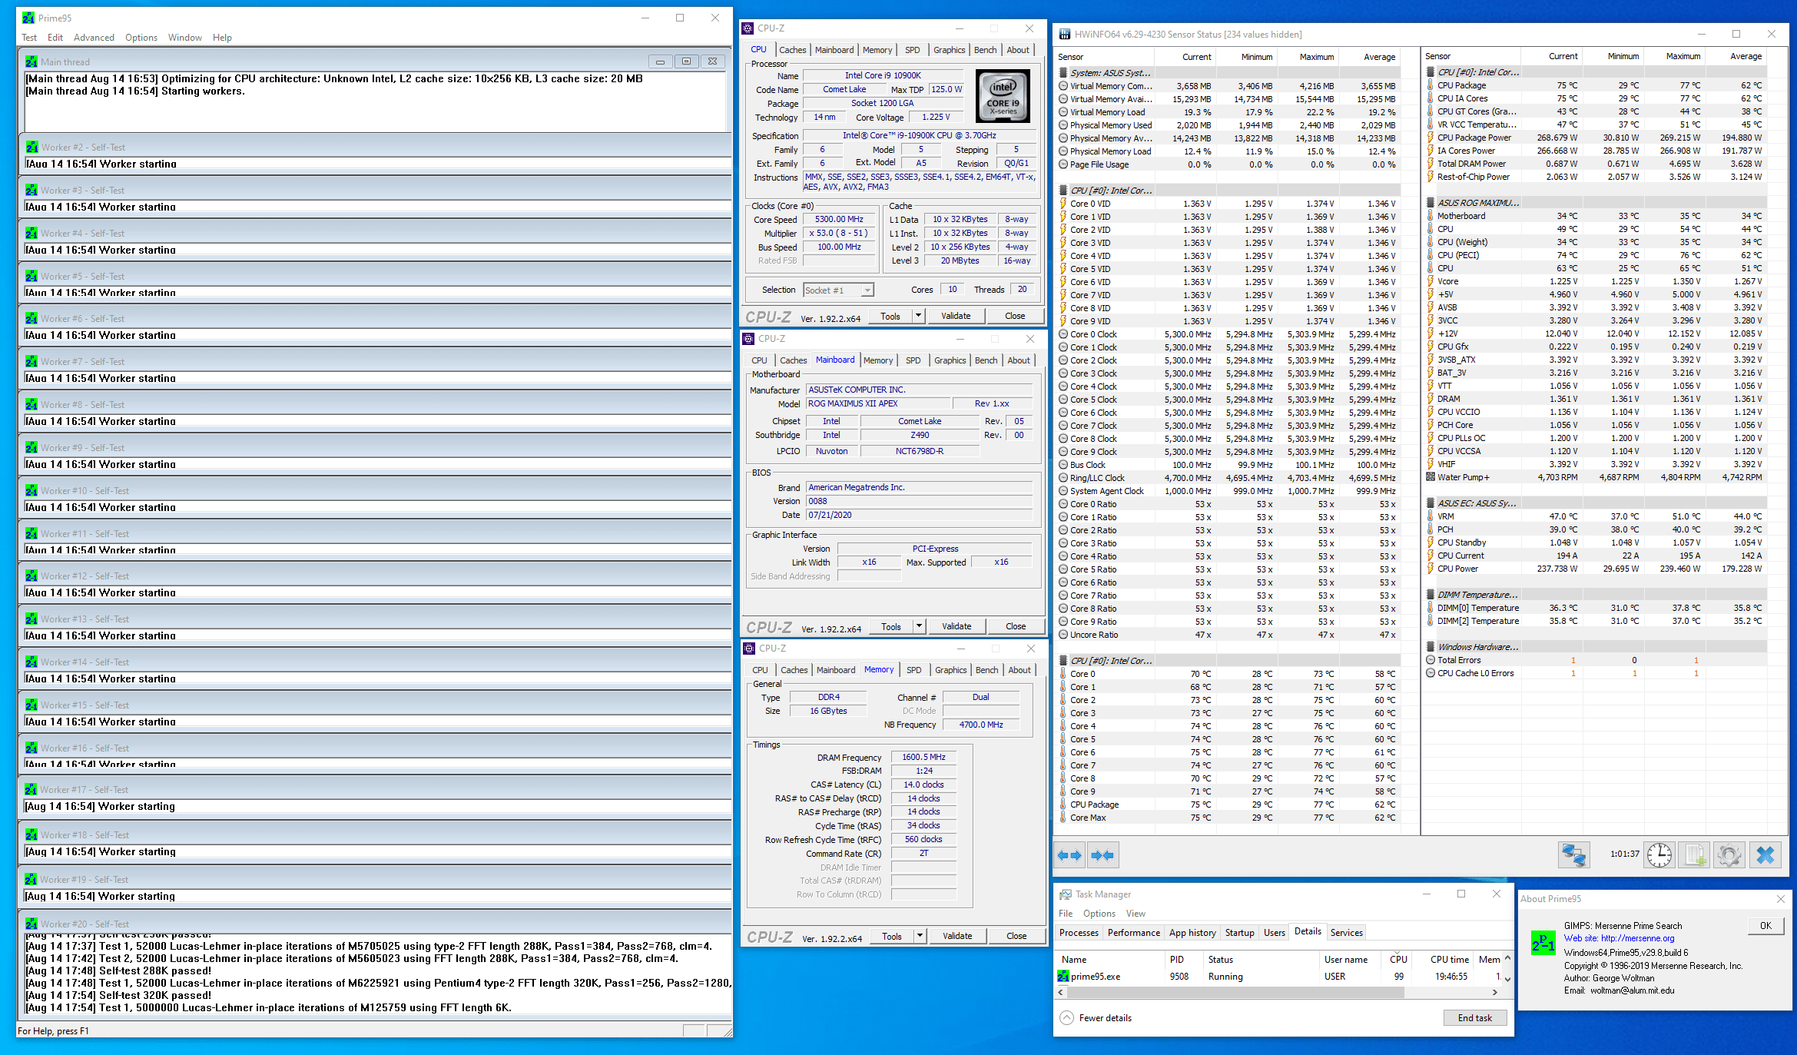This screenshot has width=1797, height=1055.
Task: Click Worker #10 Self-Test window icon
Action: (31, 490)
